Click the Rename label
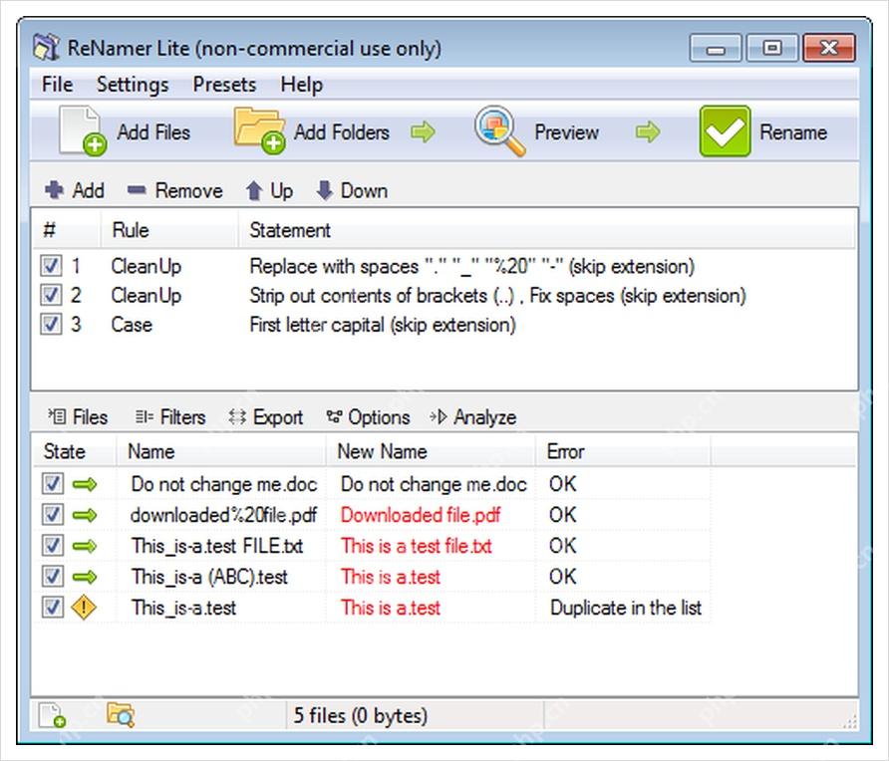This screenshot has width=889, height=761. pyautogui.click(x=793, y=132)
